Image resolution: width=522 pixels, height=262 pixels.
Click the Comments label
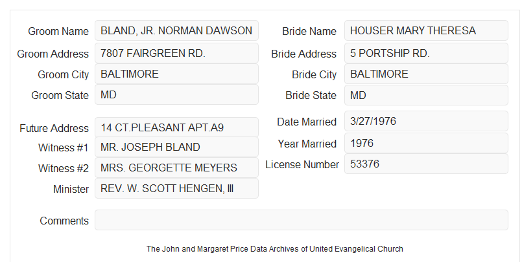click(64, 221)
